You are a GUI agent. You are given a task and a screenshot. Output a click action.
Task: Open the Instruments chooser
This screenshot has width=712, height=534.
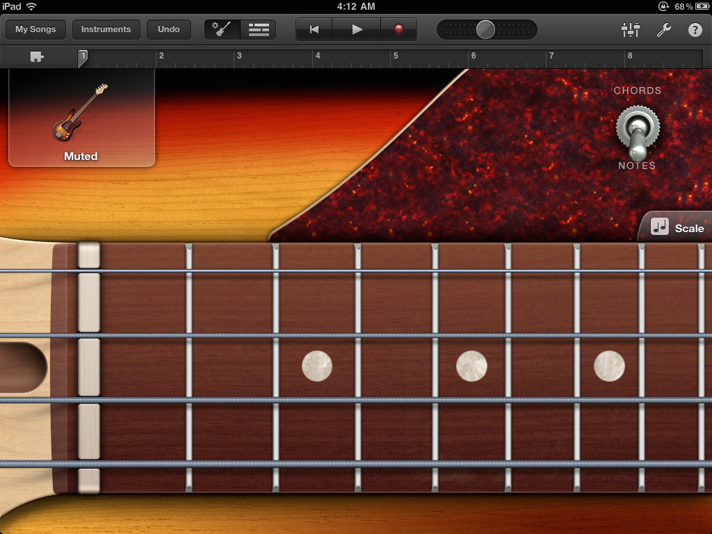pos(106,29)
